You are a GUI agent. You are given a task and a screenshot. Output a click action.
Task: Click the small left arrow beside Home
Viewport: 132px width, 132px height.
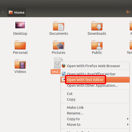point(3,12)
